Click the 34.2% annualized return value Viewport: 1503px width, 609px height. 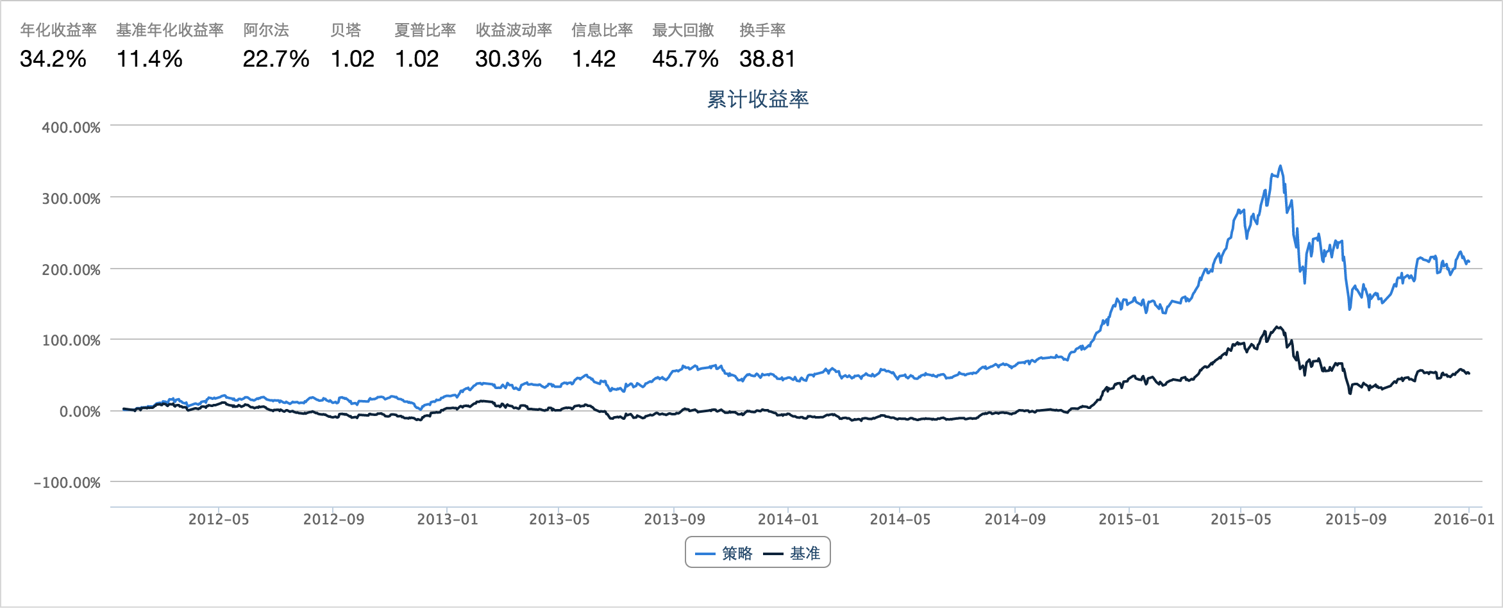(x=53, y=59)
